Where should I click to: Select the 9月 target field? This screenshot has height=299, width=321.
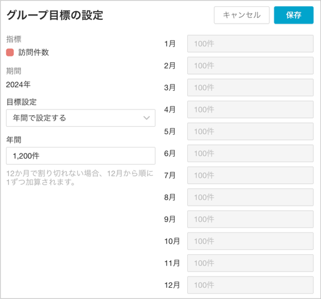point(250,219)
